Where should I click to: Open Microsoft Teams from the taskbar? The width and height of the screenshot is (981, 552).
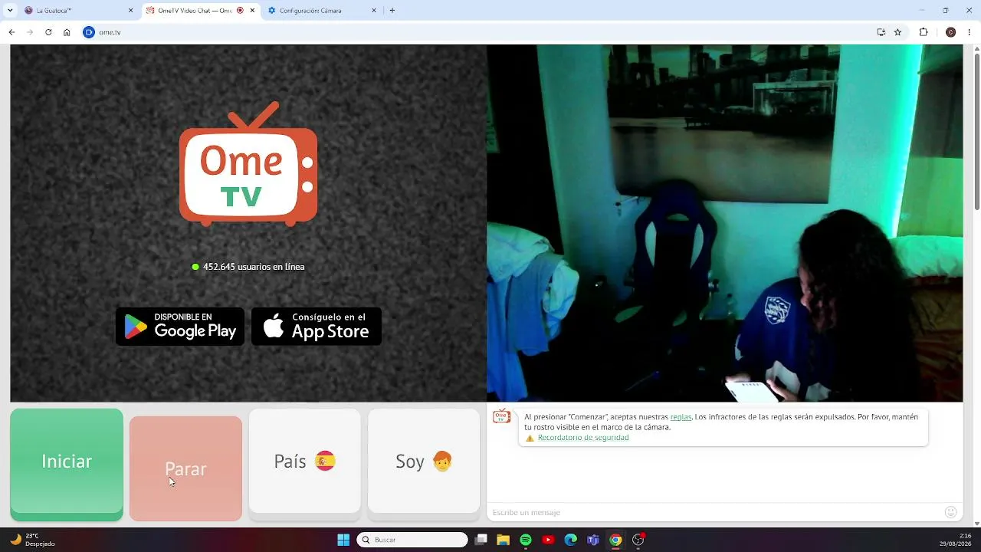coord(593,540)
